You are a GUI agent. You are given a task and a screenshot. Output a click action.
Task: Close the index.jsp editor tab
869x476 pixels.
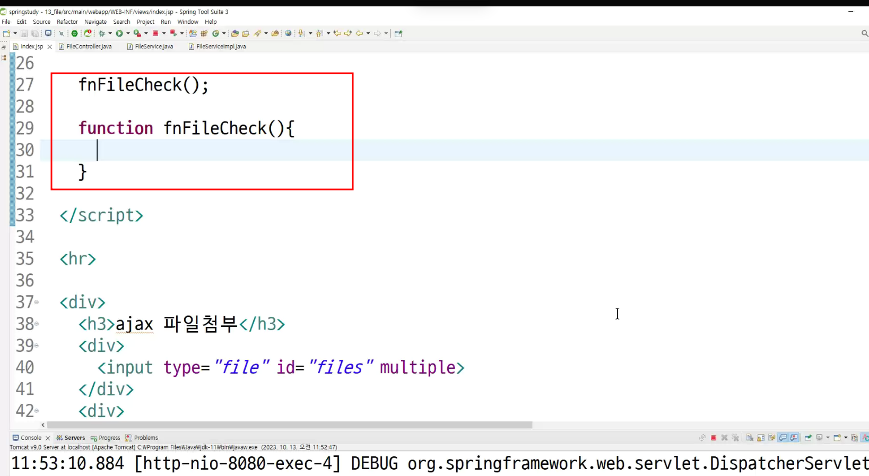(x=50, y=47)
